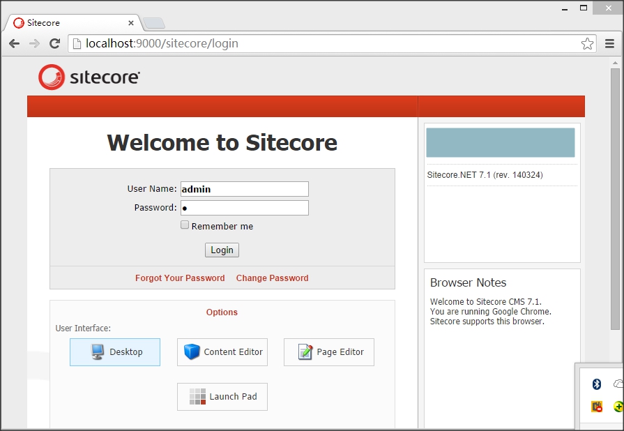The width and height of the screenshot is (624, 431).
Task: Select the Launch Pad interface
Action: (x=222, y=397)
